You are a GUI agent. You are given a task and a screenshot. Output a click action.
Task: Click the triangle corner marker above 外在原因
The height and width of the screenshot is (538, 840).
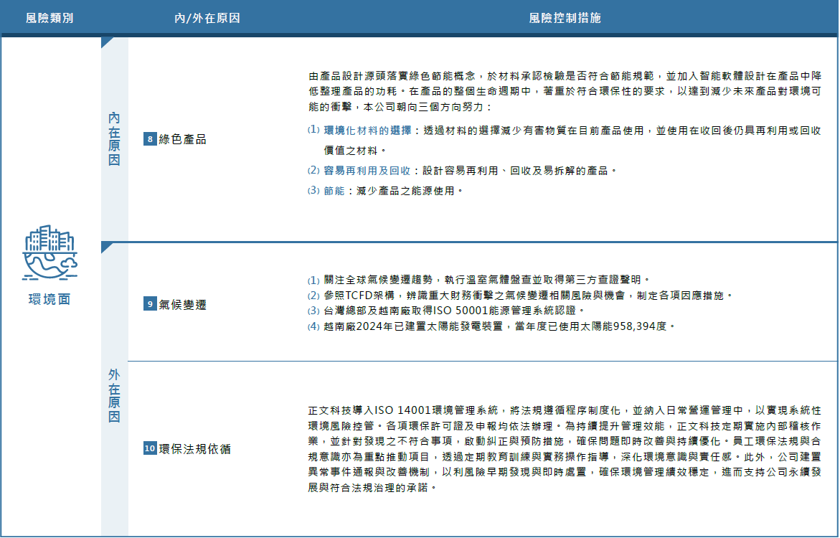(107, 247)
